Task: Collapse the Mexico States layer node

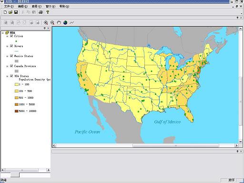Action: point(7,56)
